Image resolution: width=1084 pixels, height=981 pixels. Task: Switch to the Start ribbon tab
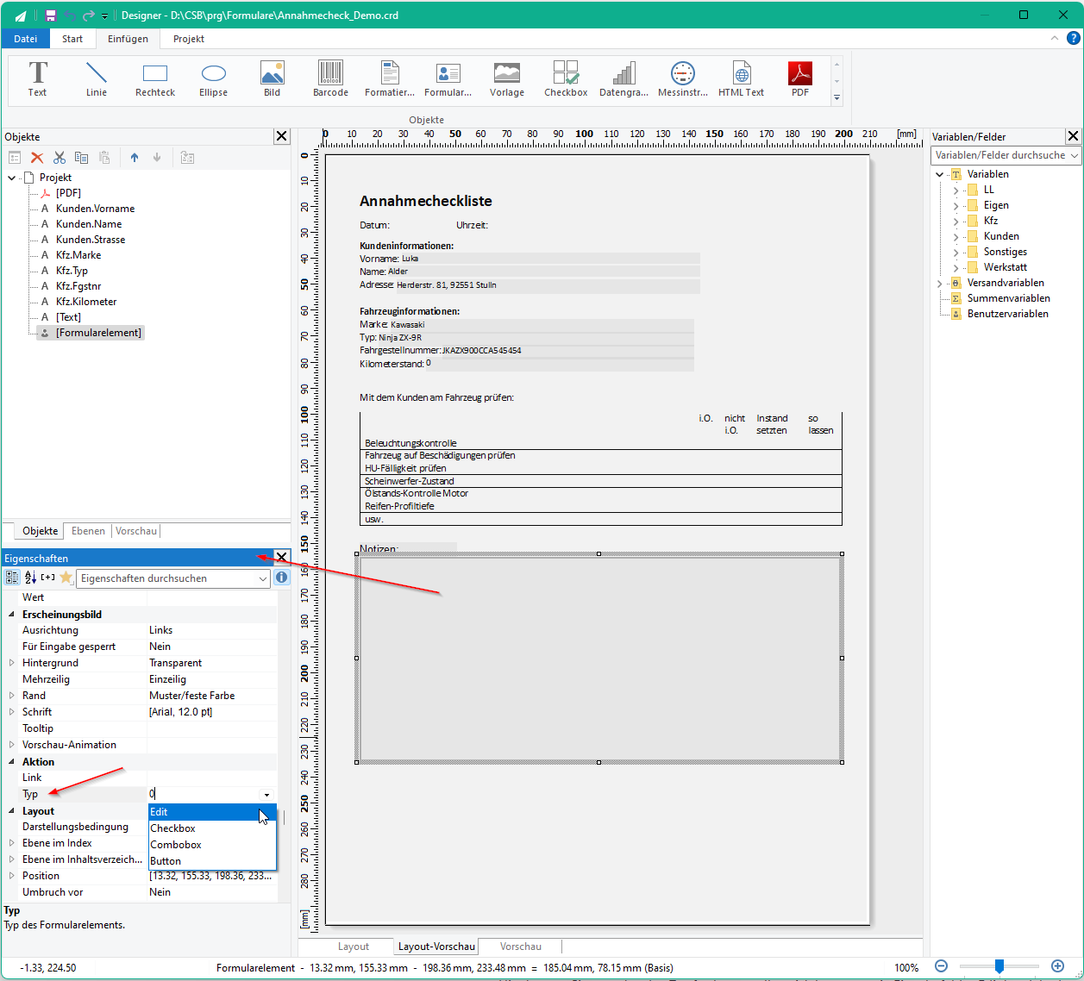point(72,39)
